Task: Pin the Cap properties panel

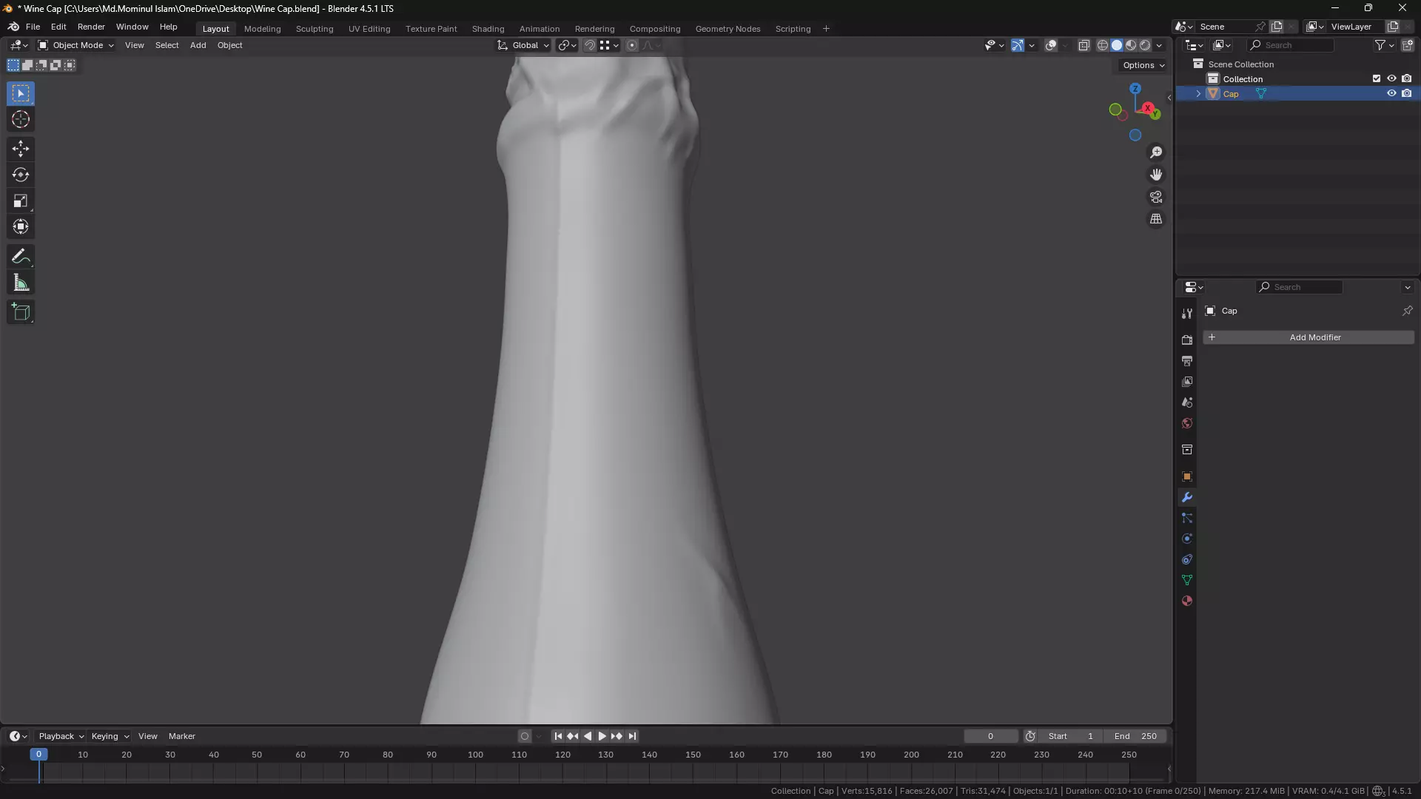Action: click(x=1407, y=311)
